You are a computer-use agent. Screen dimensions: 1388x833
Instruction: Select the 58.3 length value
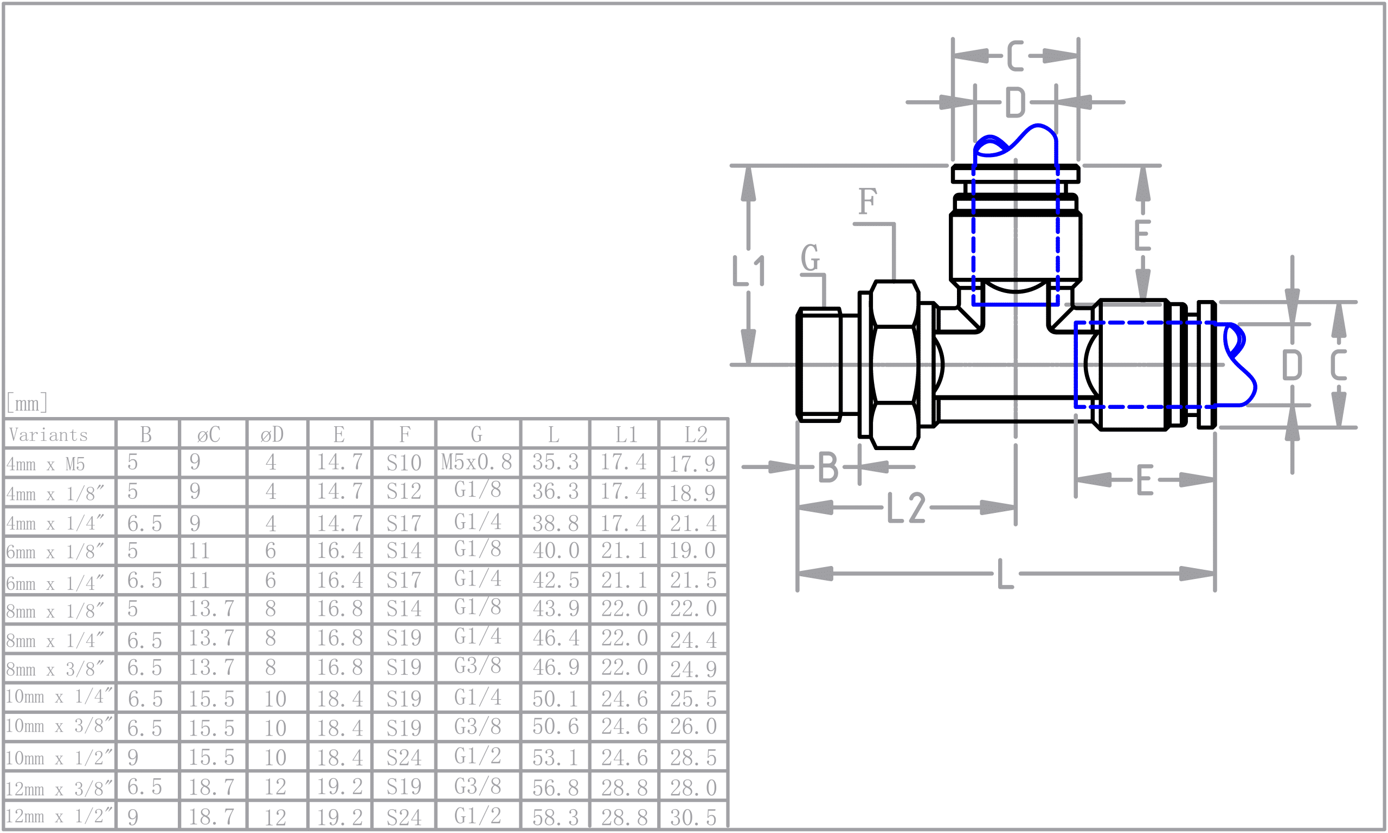(x=556, y=817)
